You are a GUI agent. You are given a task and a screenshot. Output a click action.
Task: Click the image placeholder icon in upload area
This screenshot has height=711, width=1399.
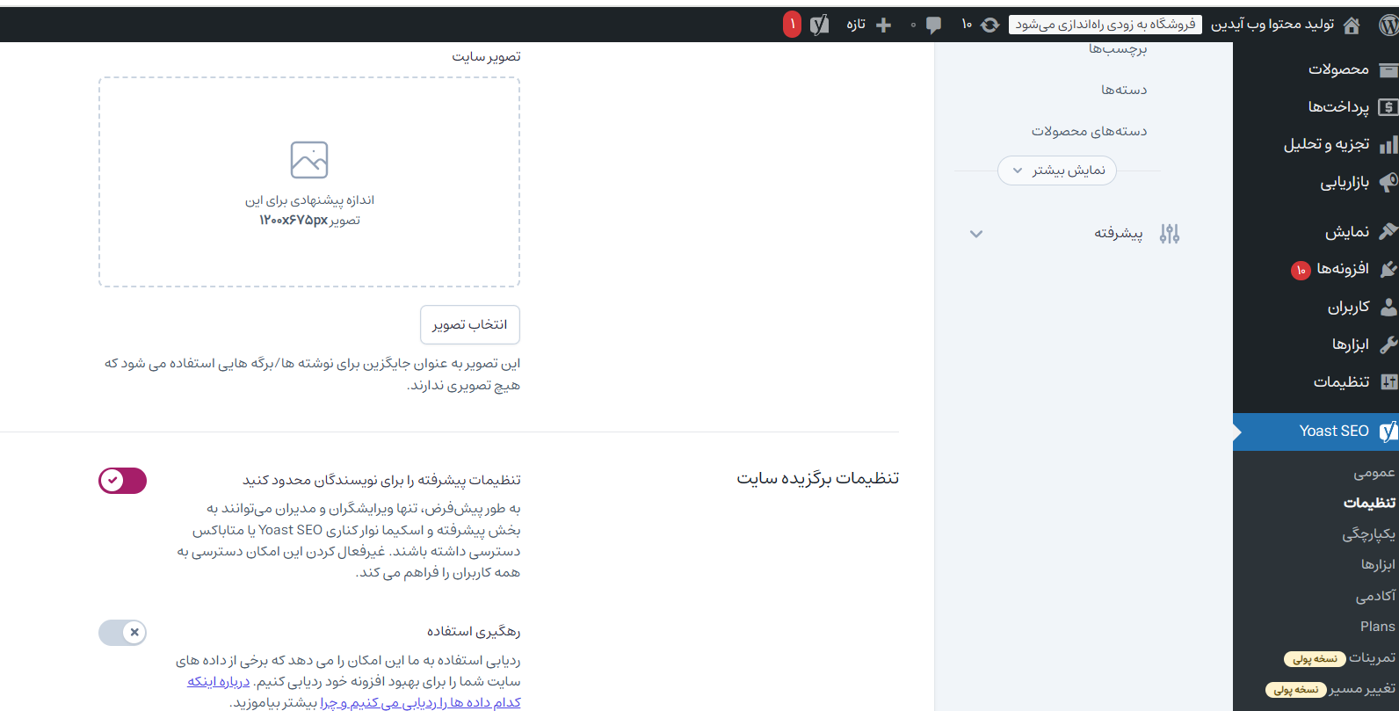[309, 160]
